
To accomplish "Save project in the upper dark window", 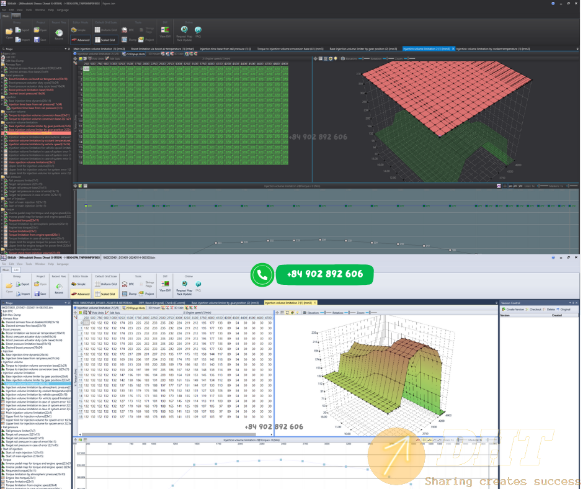I will (40, 40).
